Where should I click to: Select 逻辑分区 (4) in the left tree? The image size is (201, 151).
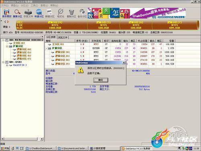[x=24, y=49]
